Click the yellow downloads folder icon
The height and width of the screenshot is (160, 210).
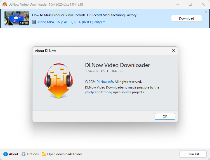click(44, 154)
